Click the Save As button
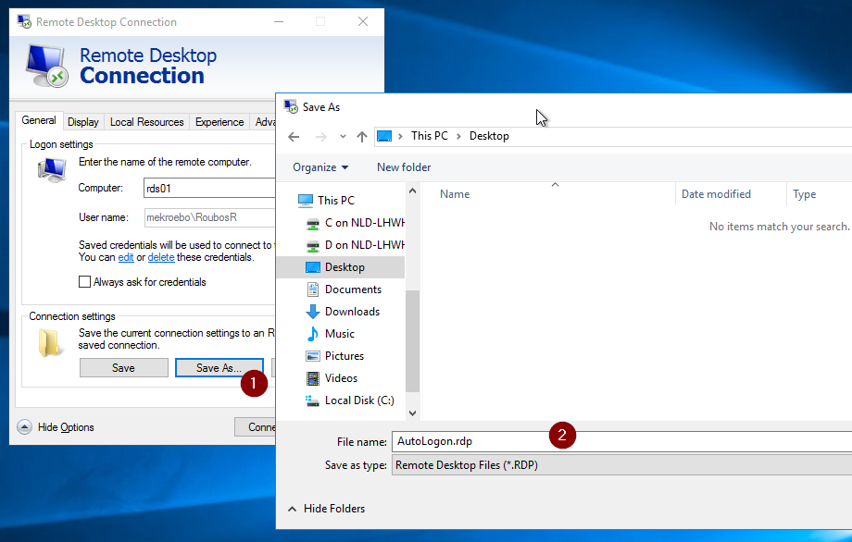 tap(219, 367)
